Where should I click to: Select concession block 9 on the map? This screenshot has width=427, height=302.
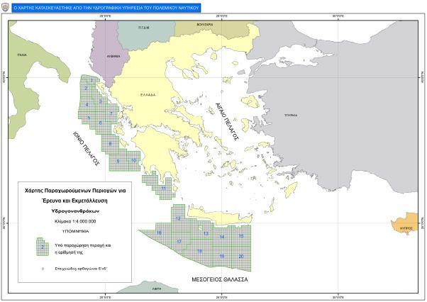pos(118,161)
